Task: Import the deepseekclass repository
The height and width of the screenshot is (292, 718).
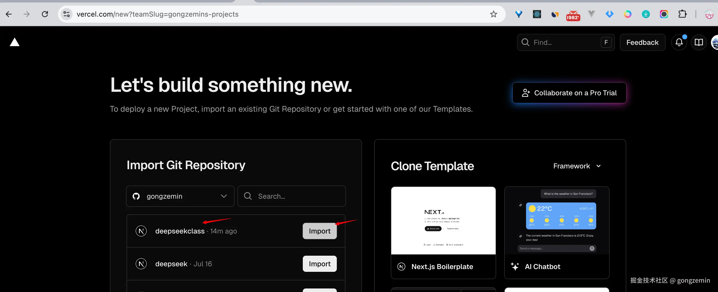Action: (319, 231)
